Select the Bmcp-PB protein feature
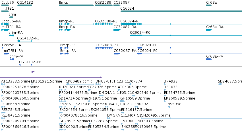Screen dimensions: 242x131 65,48
